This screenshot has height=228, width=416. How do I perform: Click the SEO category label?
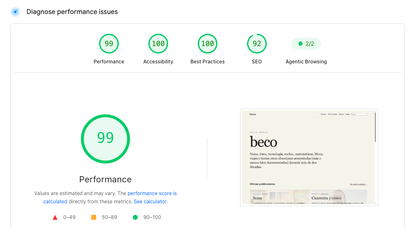click(x=257, y=62)
